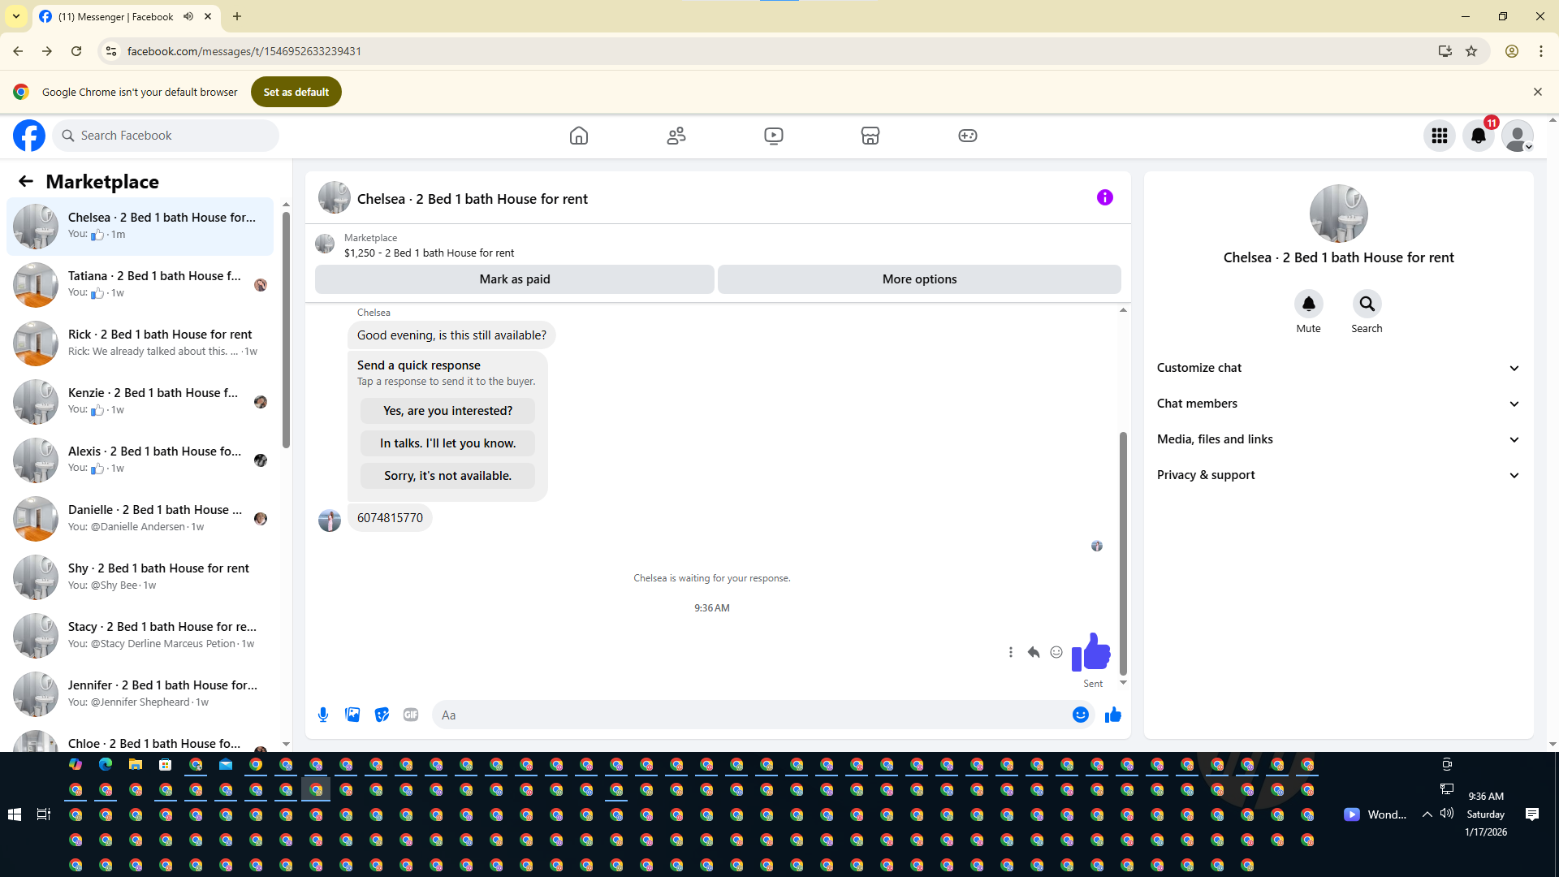
Task: Toggle tab audio mute speaker icon
Action: coord(188,16)
